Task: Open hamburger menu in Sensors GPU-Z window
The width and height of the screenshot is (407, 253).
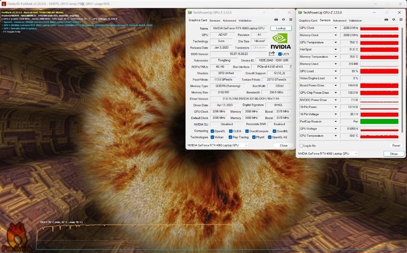Action: (x=401, y=20)
